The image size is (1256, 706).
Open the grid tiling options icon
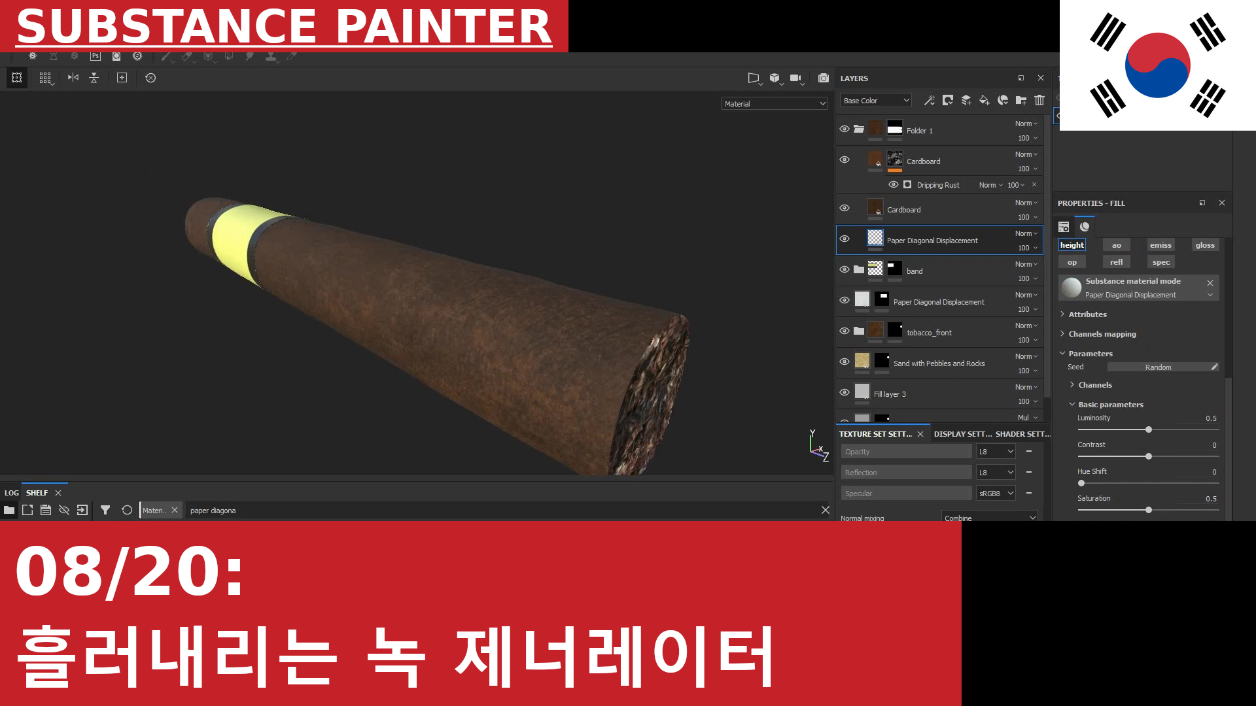45,78
